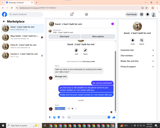Viewport: 160px width, 128px height.
Task: Open the View buyer profile link
Action: click(89, 61)
